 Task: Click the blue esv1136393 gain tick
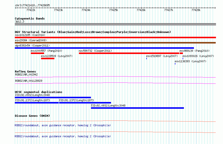point(175,64)
